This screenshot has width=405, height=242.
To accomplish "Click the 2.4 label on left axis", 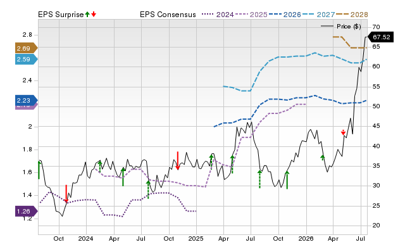I will click(x=27, y=80).
